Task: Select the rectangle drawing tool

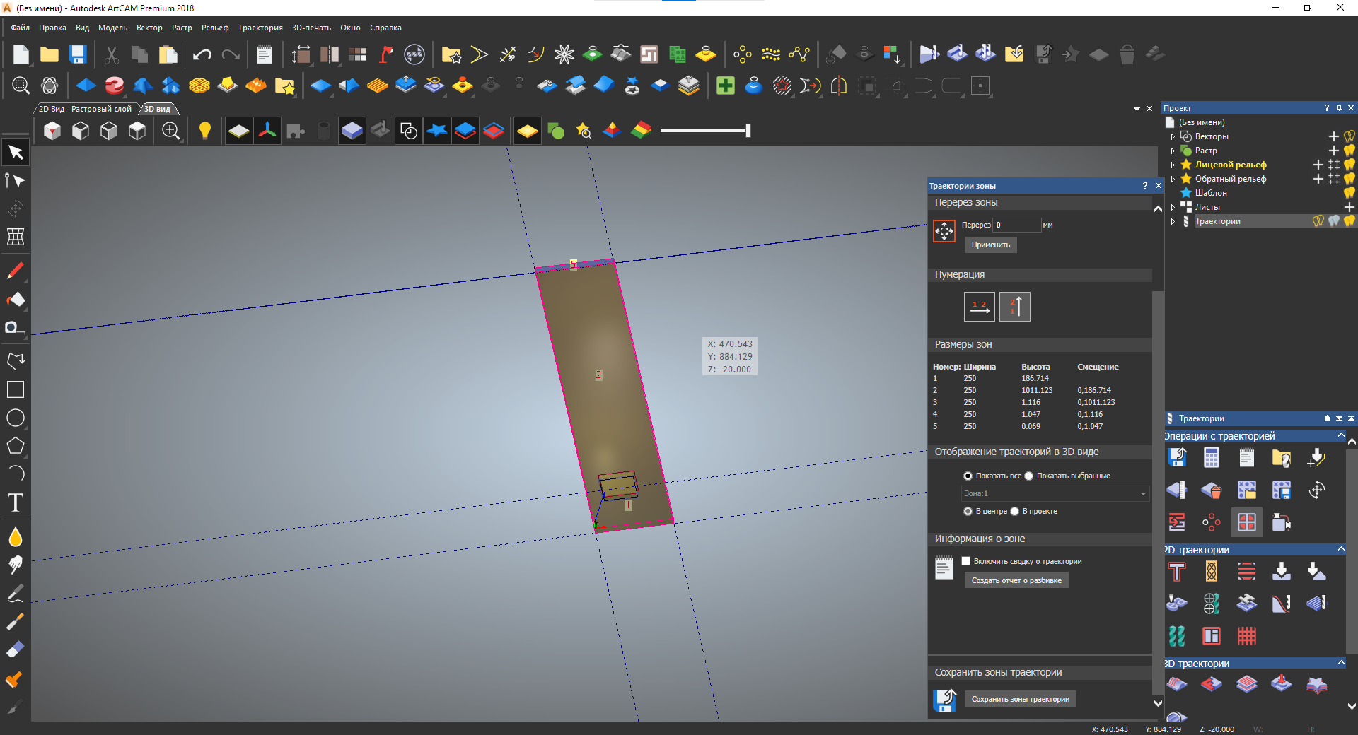Action: pos(16,389)
